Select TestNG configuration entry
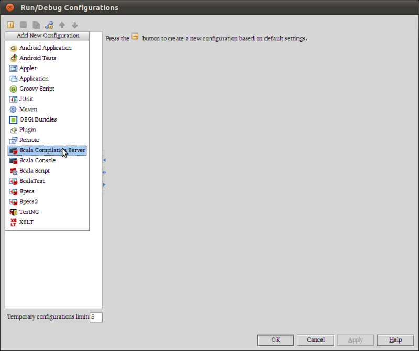 [47, 212]
